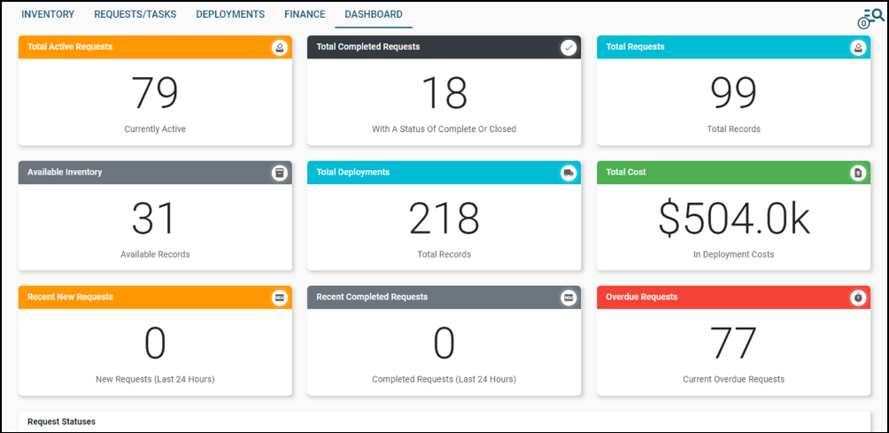
Task: Switch to the Inventory tab
Action: pos(48,15)
